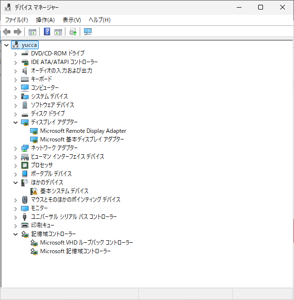Select the ディスク ドライブ label

(x=48, y=114)
